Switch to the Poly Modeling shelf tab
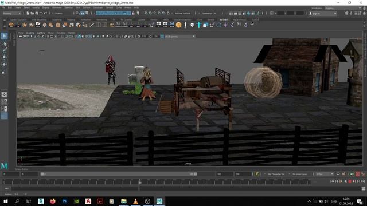 pyautogui.click(x=39, y=19)
